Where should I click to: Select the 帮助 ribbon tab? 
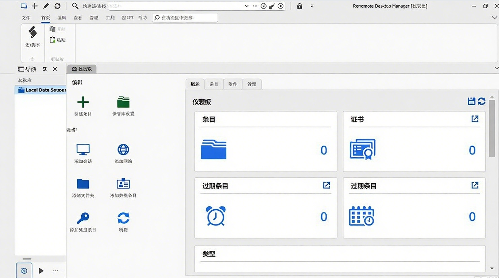(142, 18)
